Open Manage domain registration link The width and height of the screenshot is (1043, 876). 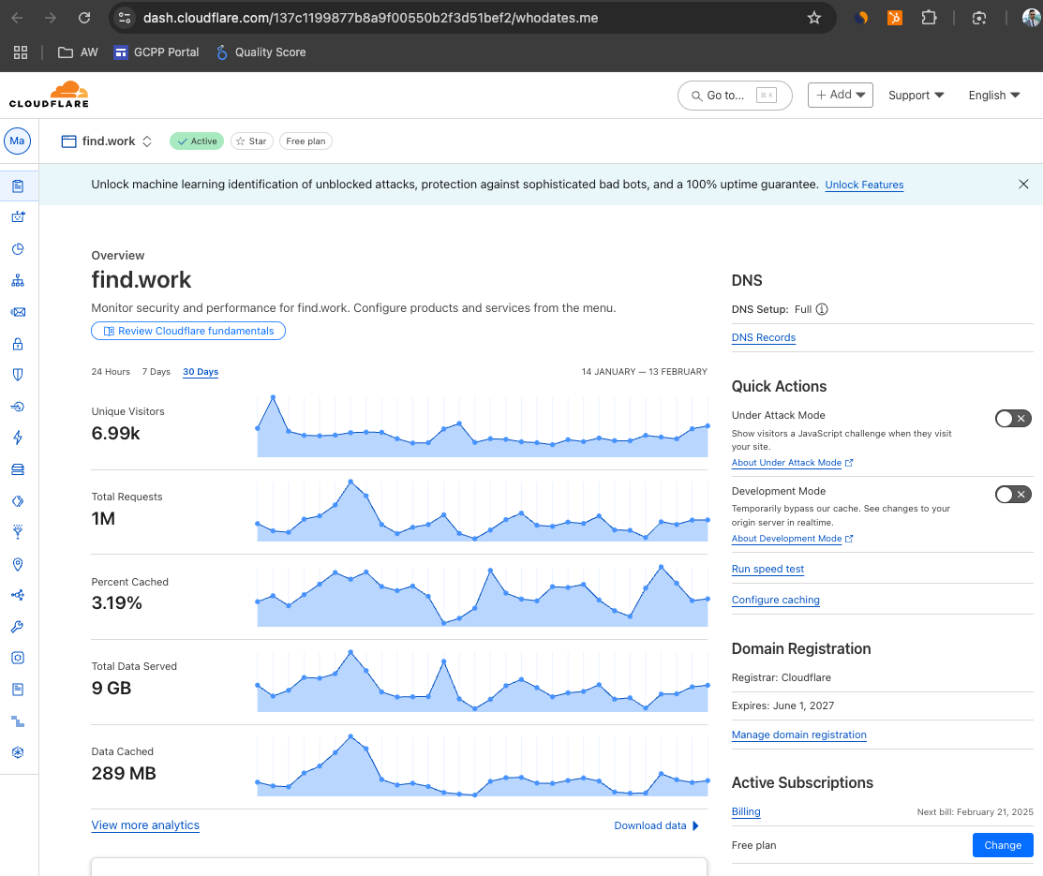tap(798, 735)
